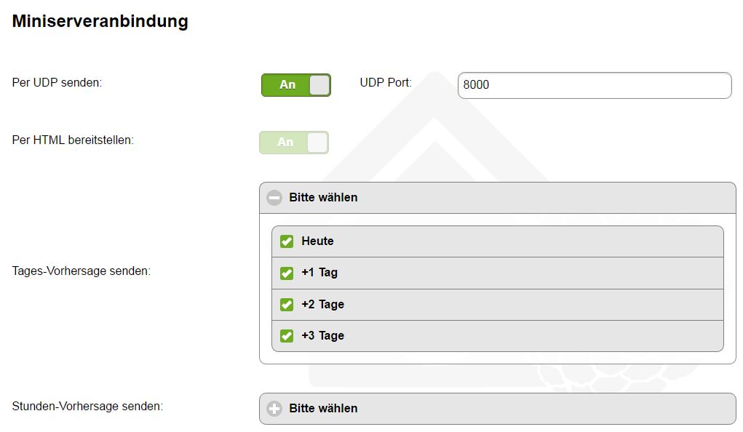Click the 'Tages-Vorhersage senden:' label
The width and height of the screenshot is (743, 432).
[82, 271]
